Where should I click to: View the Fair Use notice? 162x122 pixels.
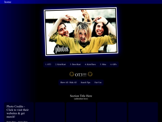coord(98,83)
